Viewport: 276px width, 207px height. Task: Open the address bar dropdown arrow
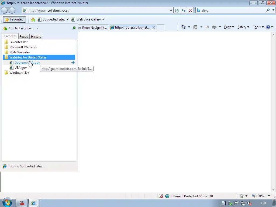tap(171, 11)
